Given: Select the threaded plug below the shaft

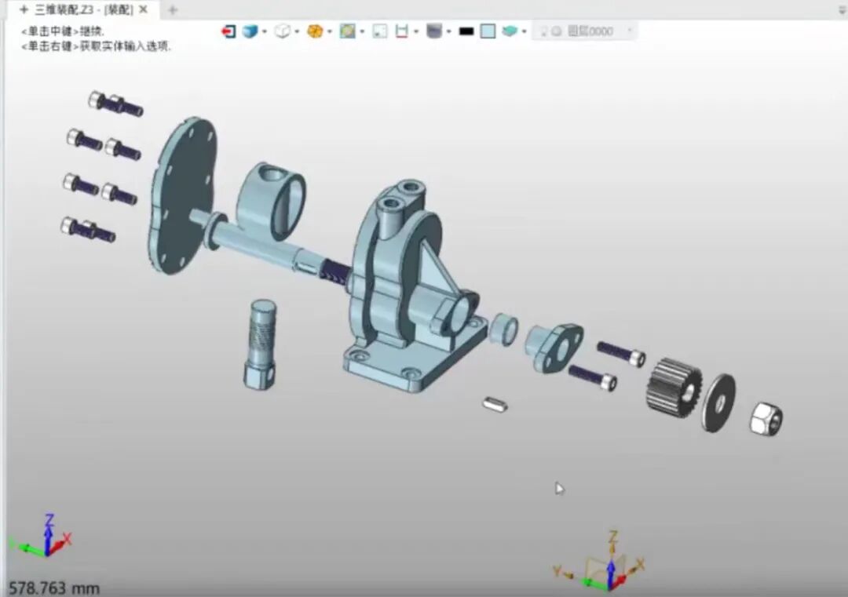Looking at the screenshot, I should tap(261, 344).
